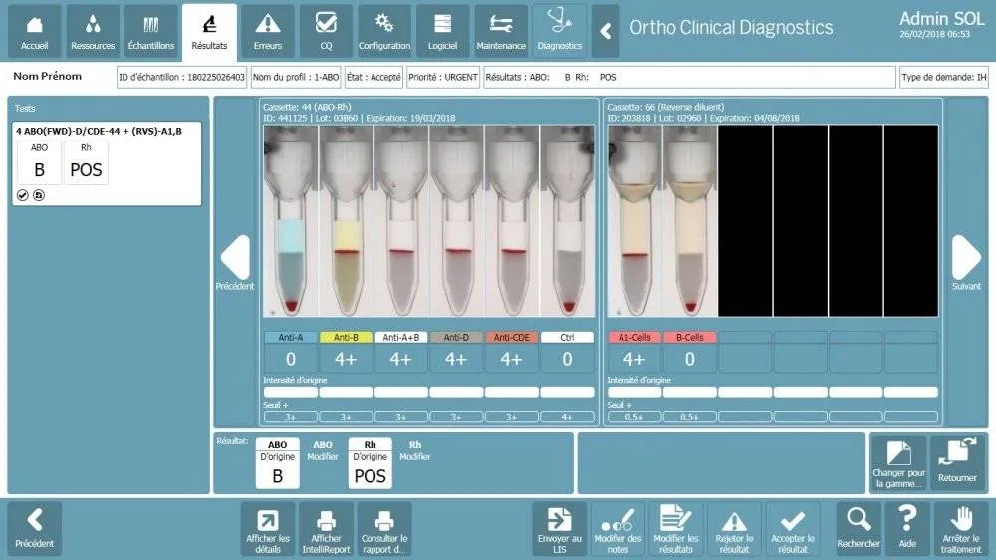Viewport: 996px width, 560px height.
Task: Click Arrêter le traitement hand icon
Action: tap(961, 528)
